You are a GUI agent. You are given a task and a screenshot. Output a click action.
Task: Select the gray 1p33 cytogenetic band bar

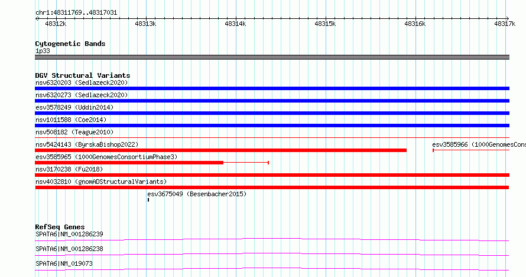pos(272,57)
